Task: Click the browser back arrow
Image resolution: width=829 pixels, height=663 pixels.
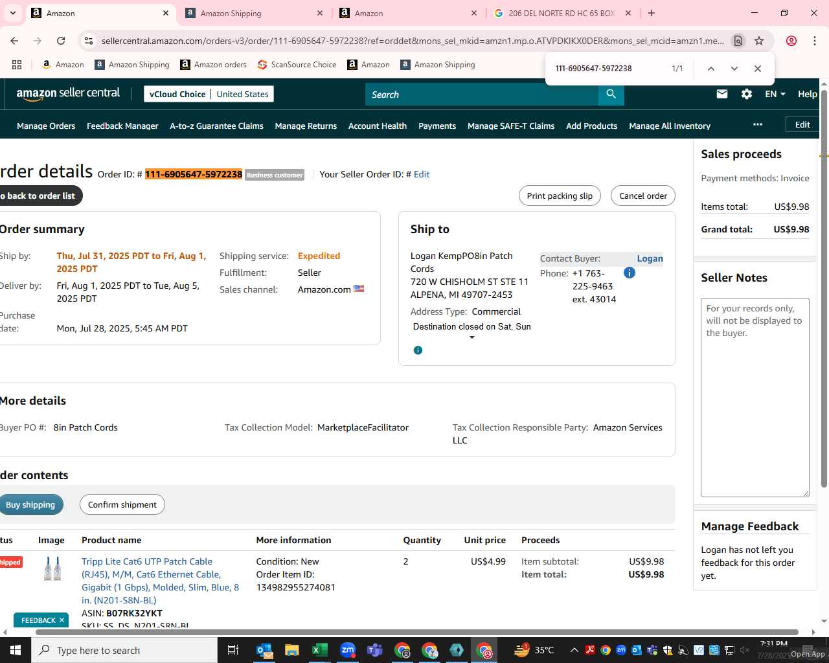Action: (14, 41)
